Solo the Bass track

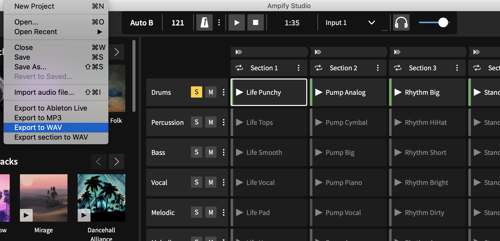[197, 152]
